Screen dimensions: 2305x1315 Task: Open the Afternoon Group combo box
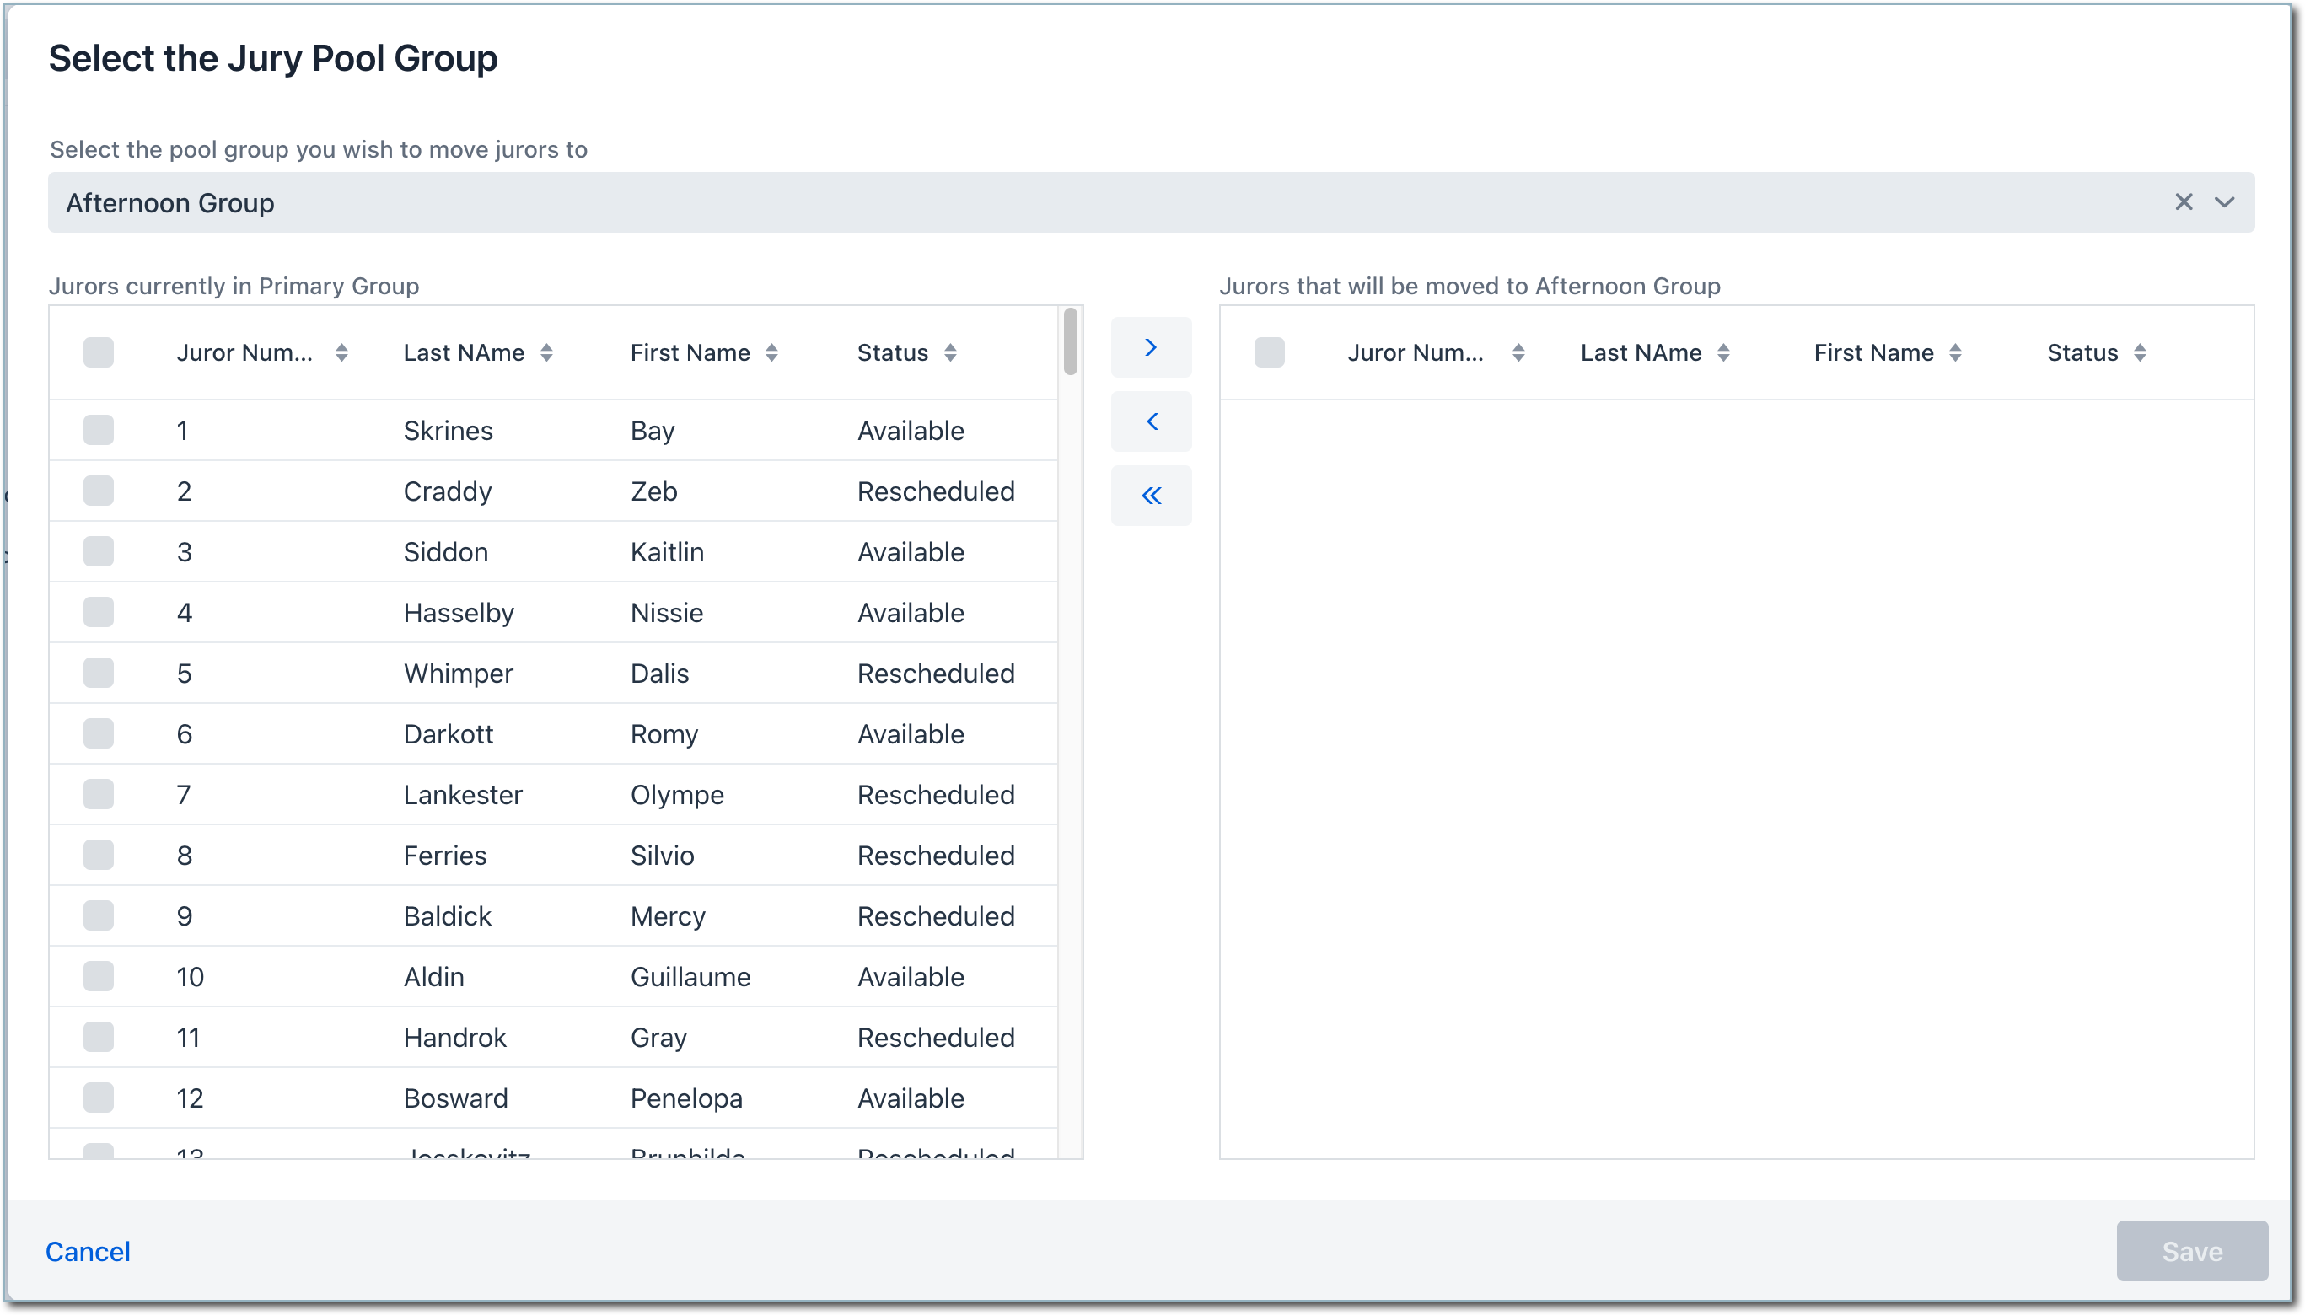pyautogui.click(x=1084, y=202)
